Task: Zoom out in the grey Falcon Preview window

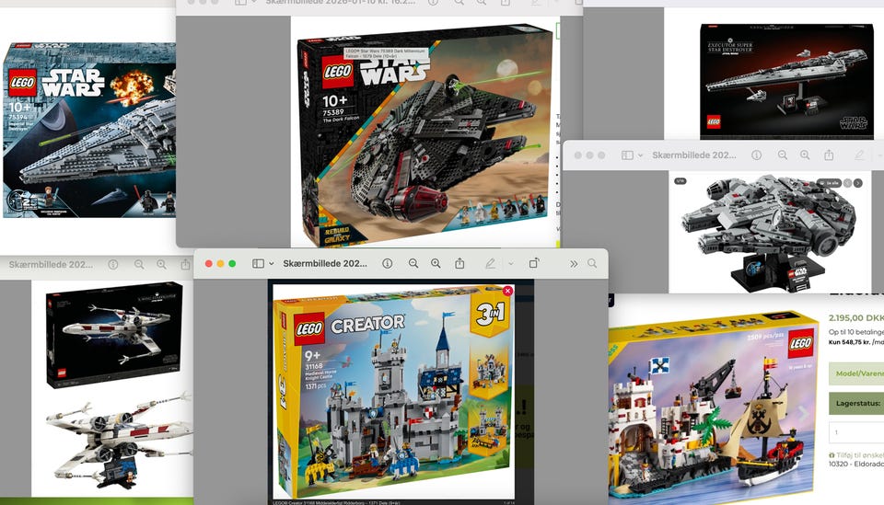Action: [783, 155]
